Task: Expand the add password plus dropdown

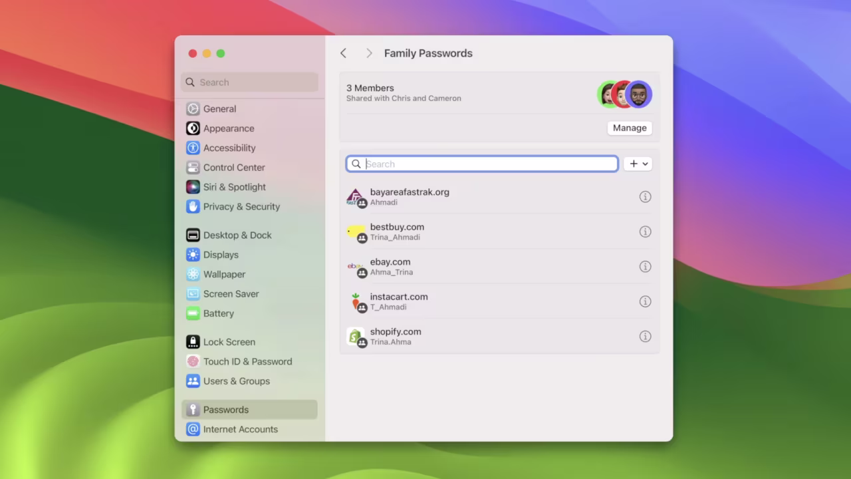Action: point(638,164)
